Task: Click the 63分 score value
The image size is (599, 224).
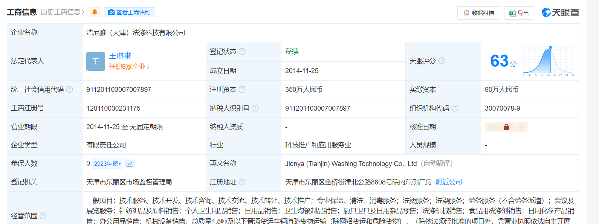Action: [x=503, y=61]
